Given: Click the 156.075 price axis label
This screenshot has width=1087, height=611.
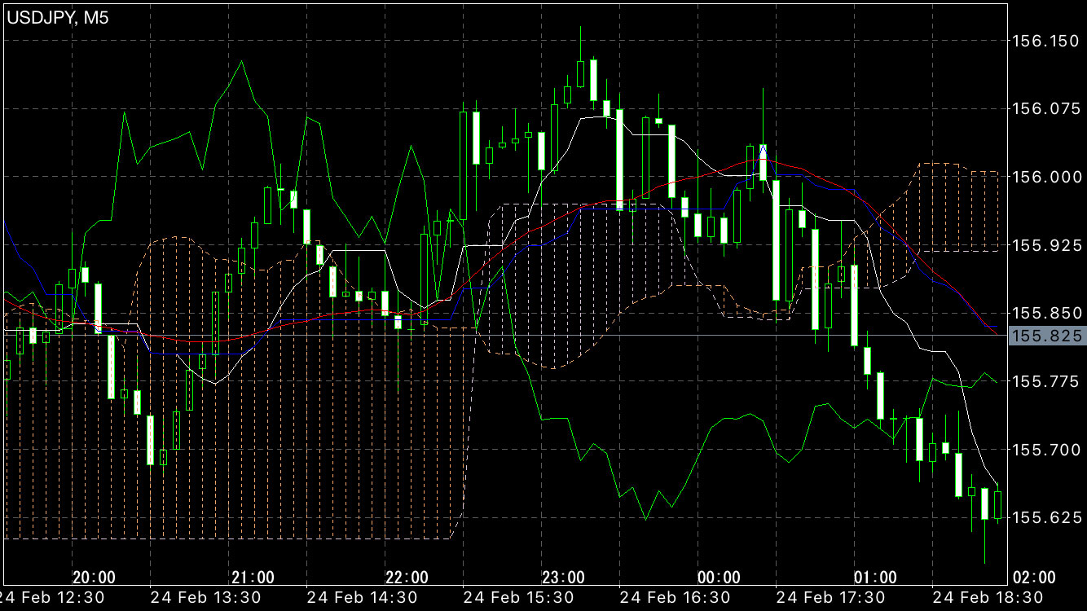Looking at the screenshot, I should (x=1045, y=108).
